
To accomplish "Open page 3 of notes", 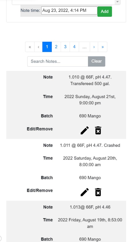I will click(65, 47).
